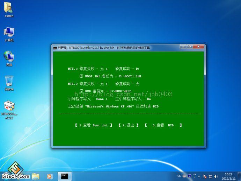The height and width of the screenshot is (181, 241).
Task: Select option 3.查看 BCD
Action: pyautogui.click(x=163, y=125)
